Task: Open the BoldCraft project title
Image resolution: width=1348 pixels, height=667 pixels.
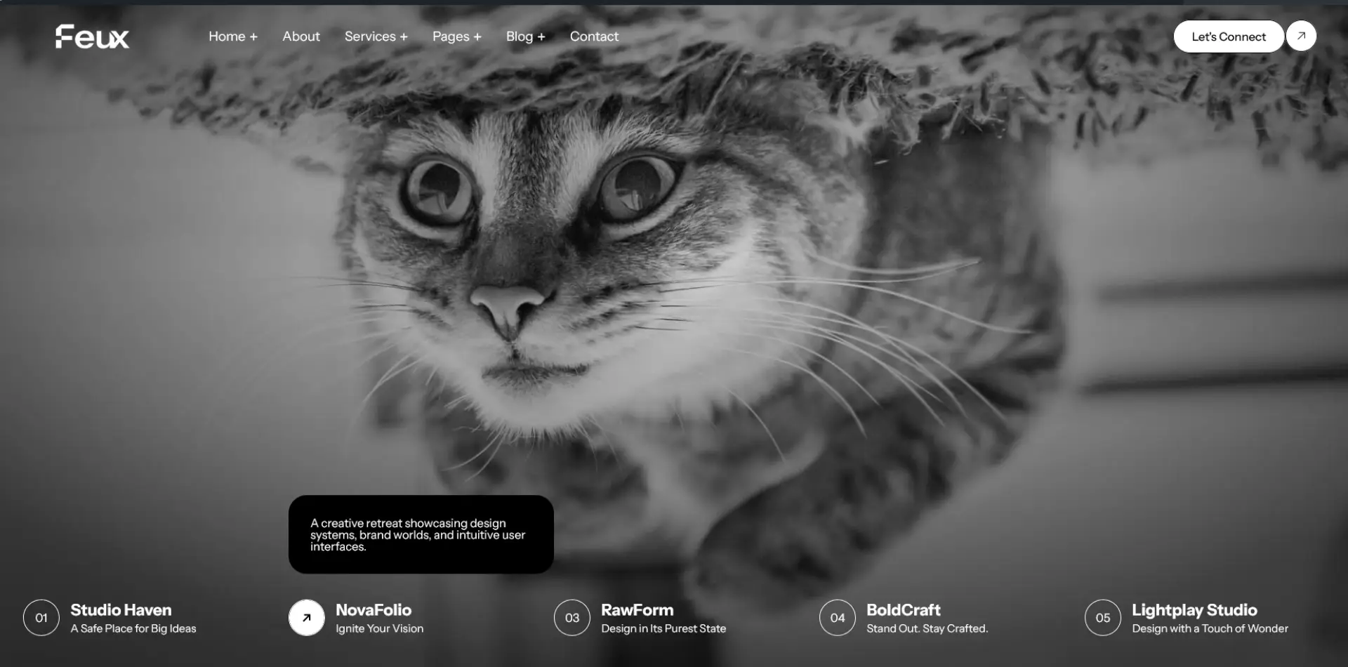Action: point(904,610)
